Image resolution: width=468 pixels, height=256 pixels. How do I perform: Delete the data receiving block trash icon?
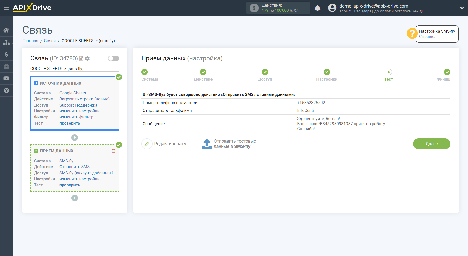pyautogui.click(x=113, y=151)
